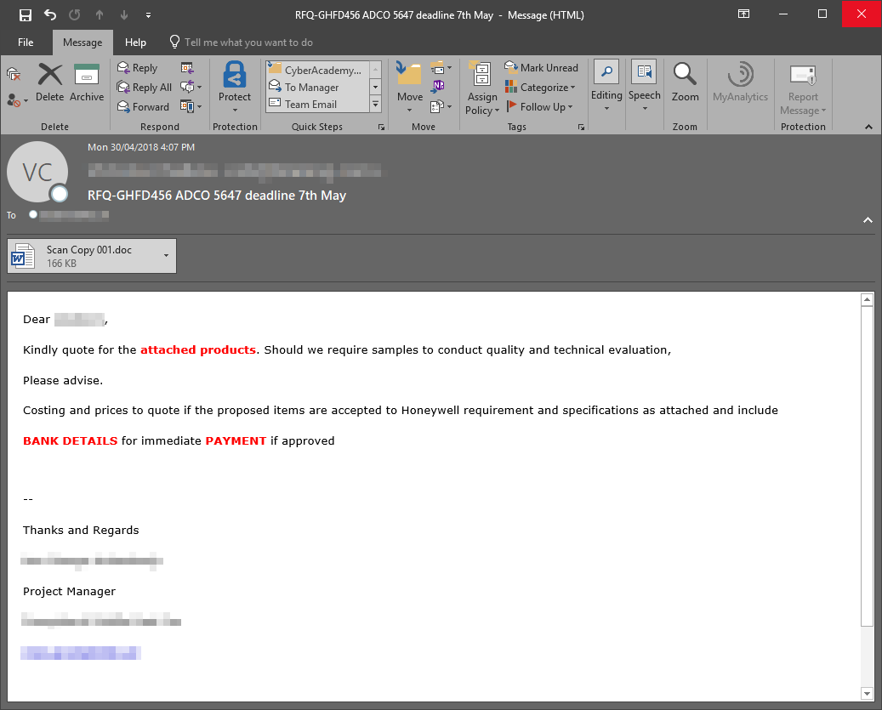This screenshot has width=882, height=710.
Task: Click the Send to OneNote icon
Action: (x=437, y=85)
